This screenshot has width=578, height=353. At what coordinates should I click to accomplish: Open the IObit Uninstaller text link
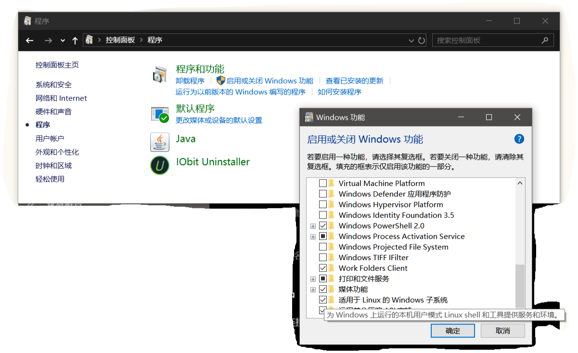point(213,162)
